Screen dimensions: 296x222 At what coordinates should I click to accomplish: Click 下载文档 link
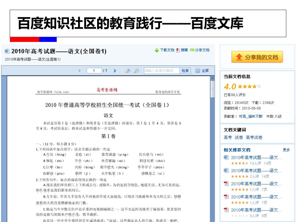[167, 50]
